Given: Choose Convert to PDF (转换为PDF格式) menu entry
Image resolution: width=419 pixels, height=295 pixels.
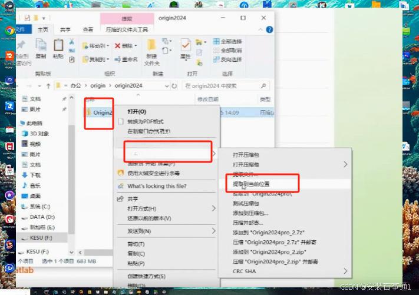Looking at the screenshot, I should (x=146, y=121).
